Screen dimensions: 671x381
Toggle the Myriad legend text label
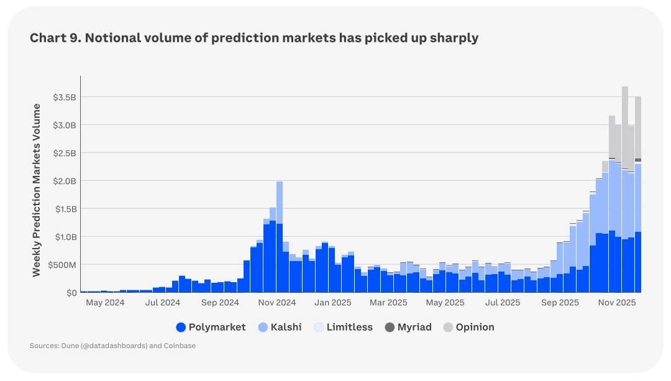point(414,328)
